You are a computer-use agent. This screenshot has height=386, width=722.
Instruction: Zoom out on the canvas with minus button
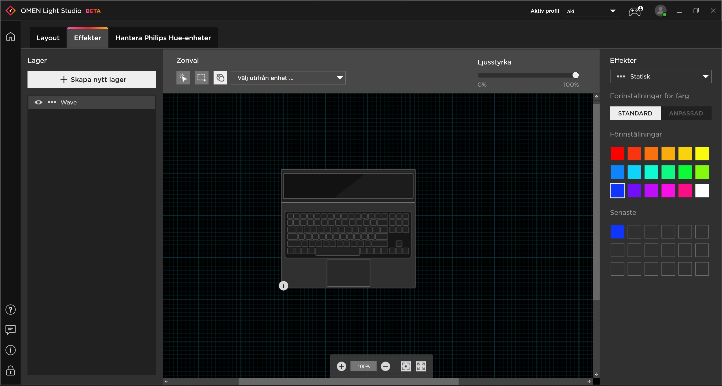click(386, 366)
